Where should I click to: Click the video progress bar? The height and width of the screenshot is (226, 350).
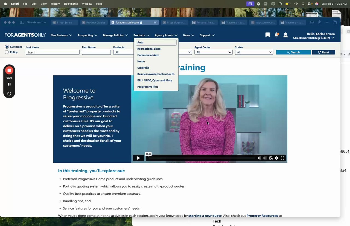coord(202,158)
